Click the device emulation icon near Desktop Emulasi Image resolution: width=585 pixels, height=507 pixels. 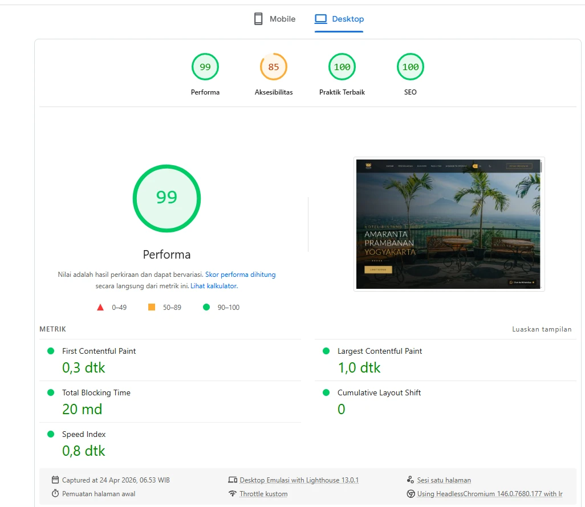[x=232, y=480]
